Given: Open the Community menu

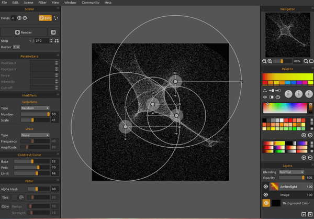Looking at the screenshot, I should (x=91, y=3).
